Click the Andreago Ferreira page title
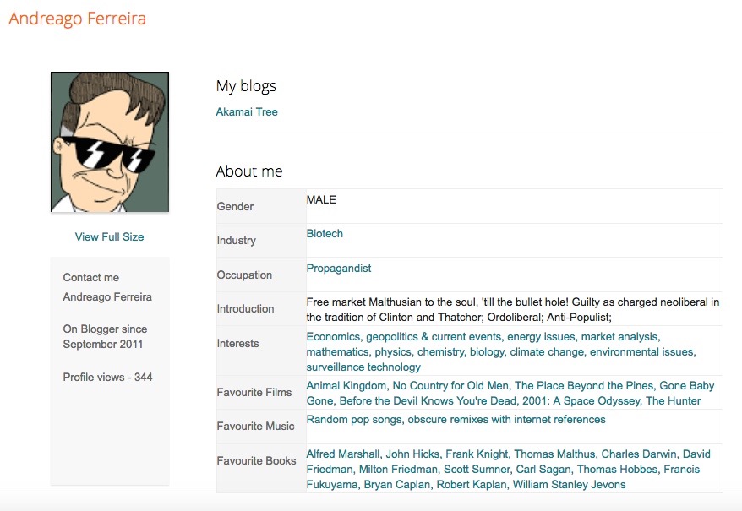This screenshot has width=742, height=511. tap(77, 19)
